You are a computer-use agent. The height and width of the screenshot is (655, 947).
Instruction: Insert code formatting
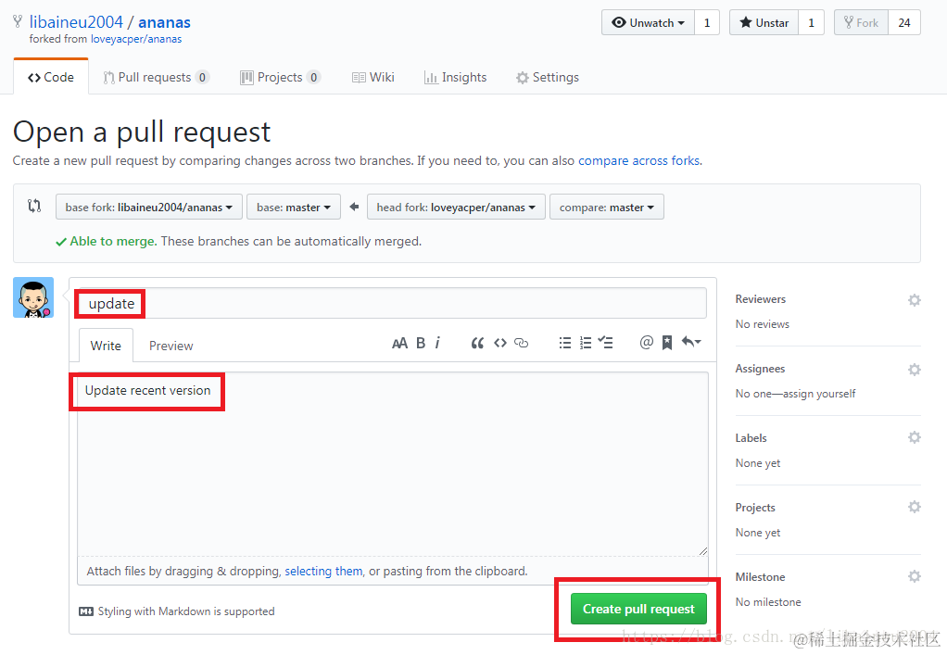500,343
